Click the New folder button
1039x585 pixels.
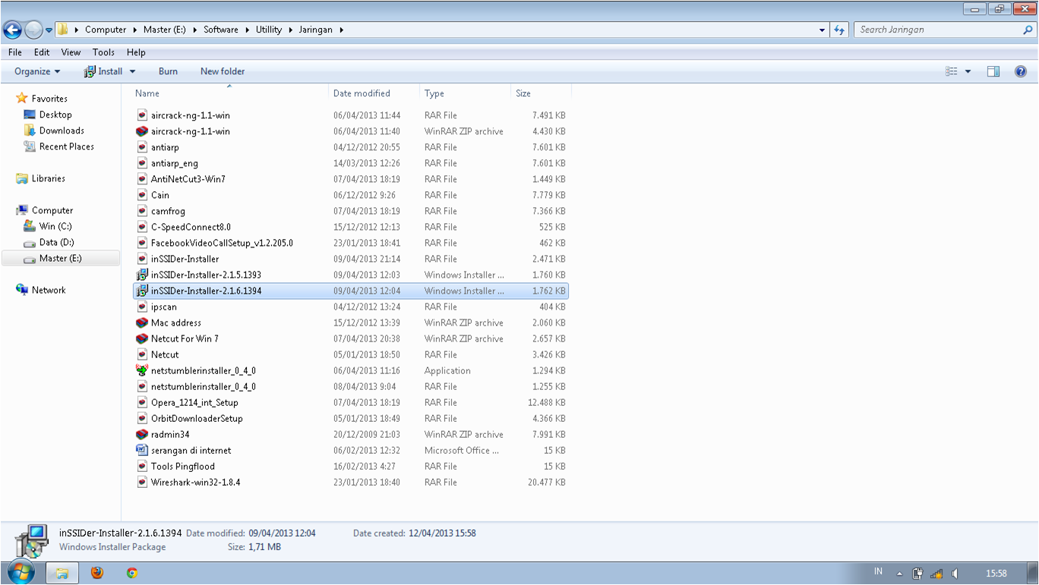(223, 71)
